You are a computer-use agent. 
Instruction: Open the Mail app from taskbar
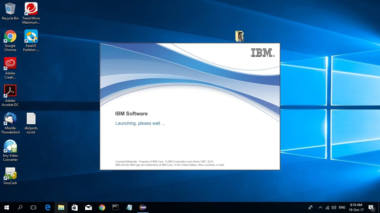click(x=88, y=207)
